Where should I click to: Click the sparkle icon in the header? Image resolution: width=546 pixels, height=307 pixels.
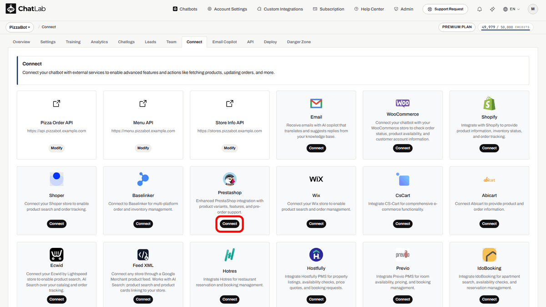coord(492,9)
